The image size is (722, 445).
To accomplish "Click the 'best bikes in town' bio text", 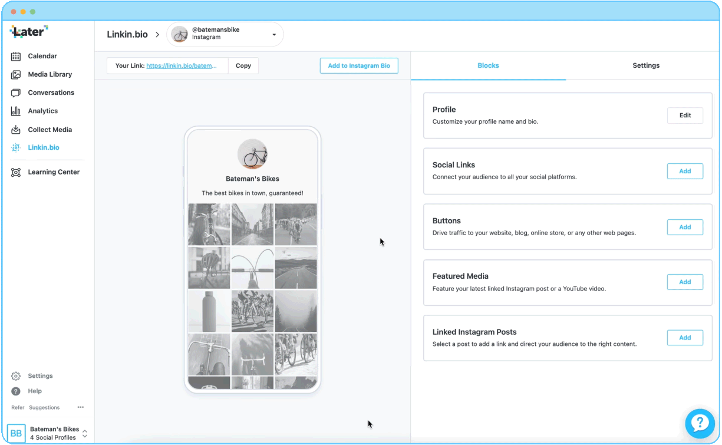I will click(252, 193).
